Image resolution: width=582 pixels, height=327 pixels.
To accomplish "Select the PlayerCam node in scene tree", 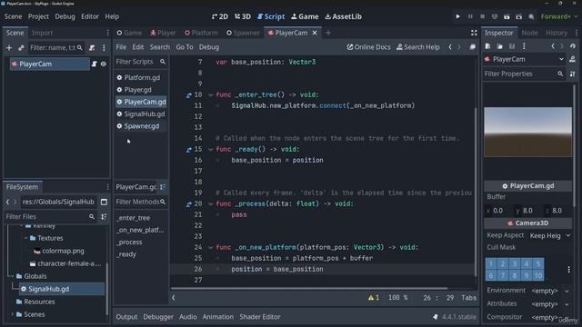I will (35, 64).
